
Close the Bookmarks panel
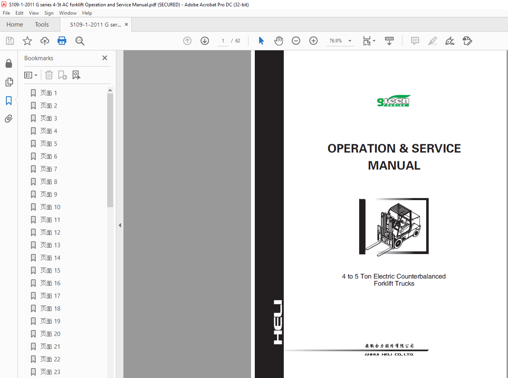105,58
